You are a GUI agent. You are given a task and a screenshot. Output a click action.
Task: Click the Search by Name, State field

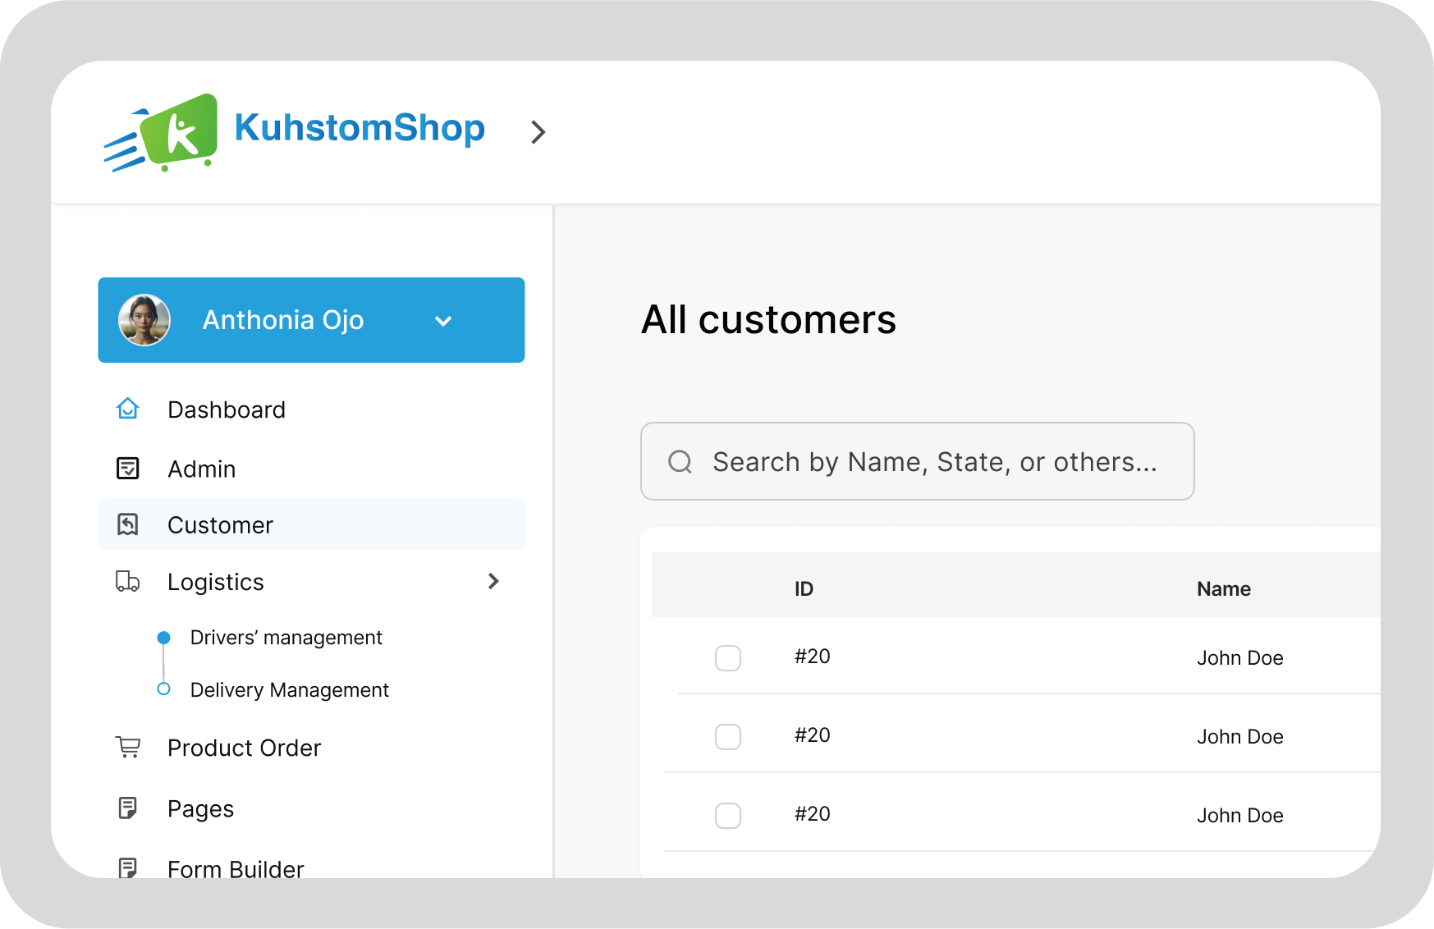tap(917, 461)
